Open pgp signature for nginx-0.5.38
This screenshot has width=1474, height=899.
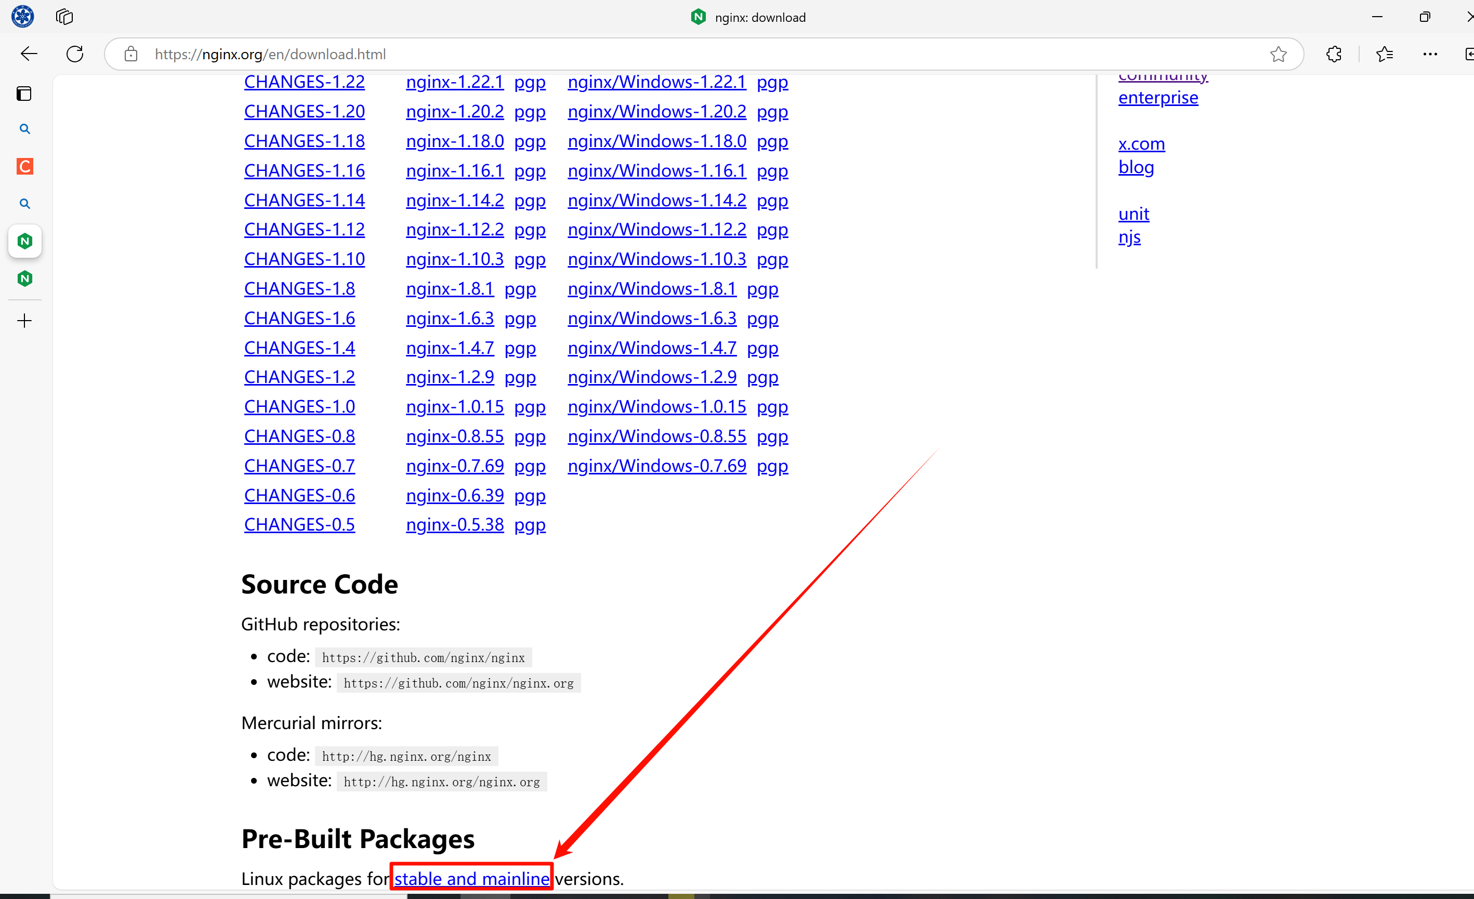click(530, 524)
